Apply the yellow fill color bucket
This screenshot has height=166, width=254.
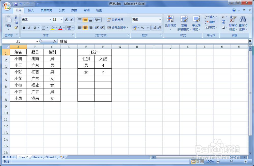pyautogui.click(x=53, y=28)
